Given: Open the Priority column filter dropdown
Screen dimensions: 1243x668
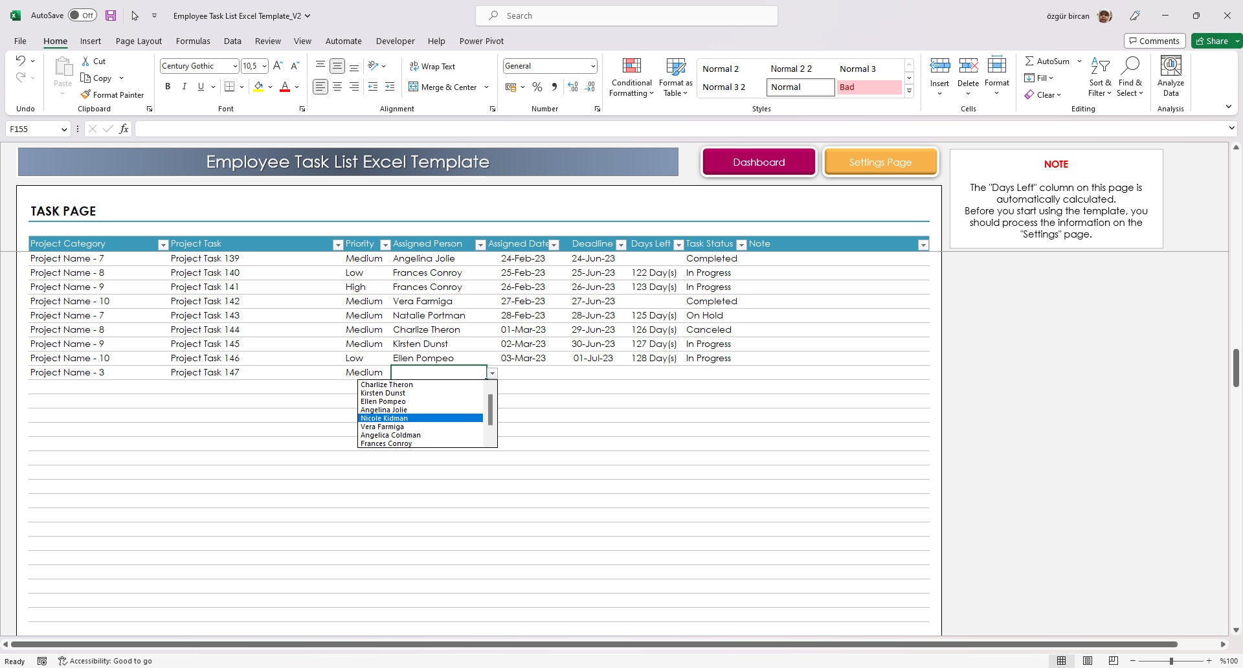Looking at the screenshot, I should [384, 245].
